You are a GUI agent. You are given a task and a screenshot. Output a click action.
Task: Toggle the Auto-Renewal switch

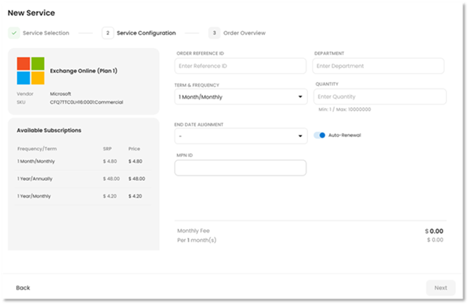click(319, 135)
